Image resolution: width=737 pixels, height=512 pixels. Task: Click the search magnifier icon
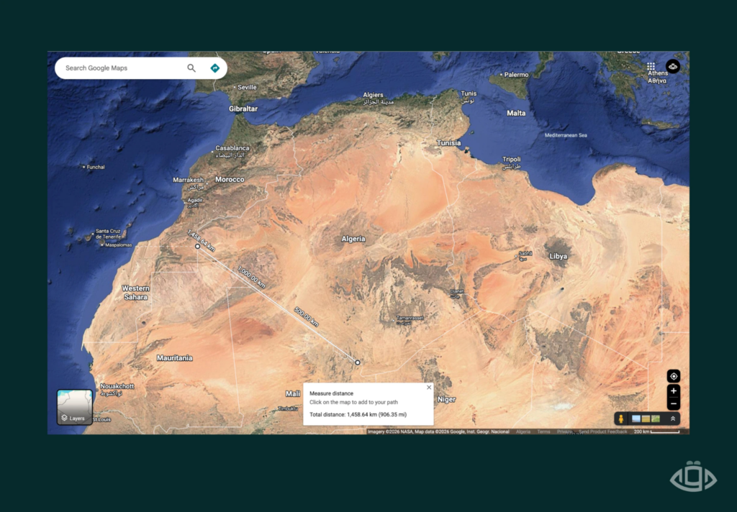(x=191, y=68)
